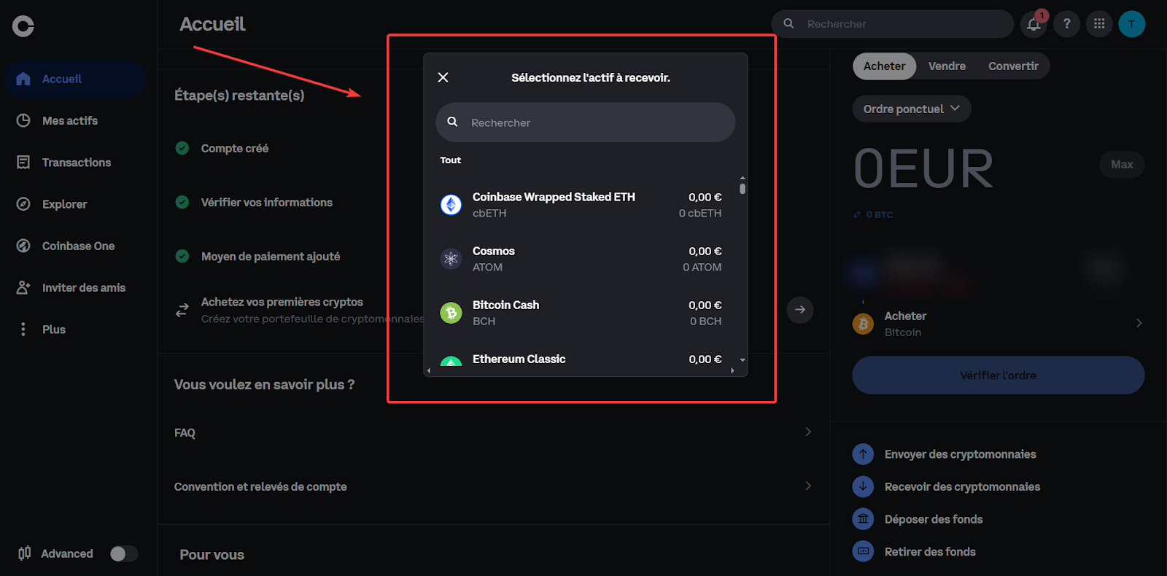
Task: Click Envoyer des cryptomonnaies link
Action: [960, 454]
